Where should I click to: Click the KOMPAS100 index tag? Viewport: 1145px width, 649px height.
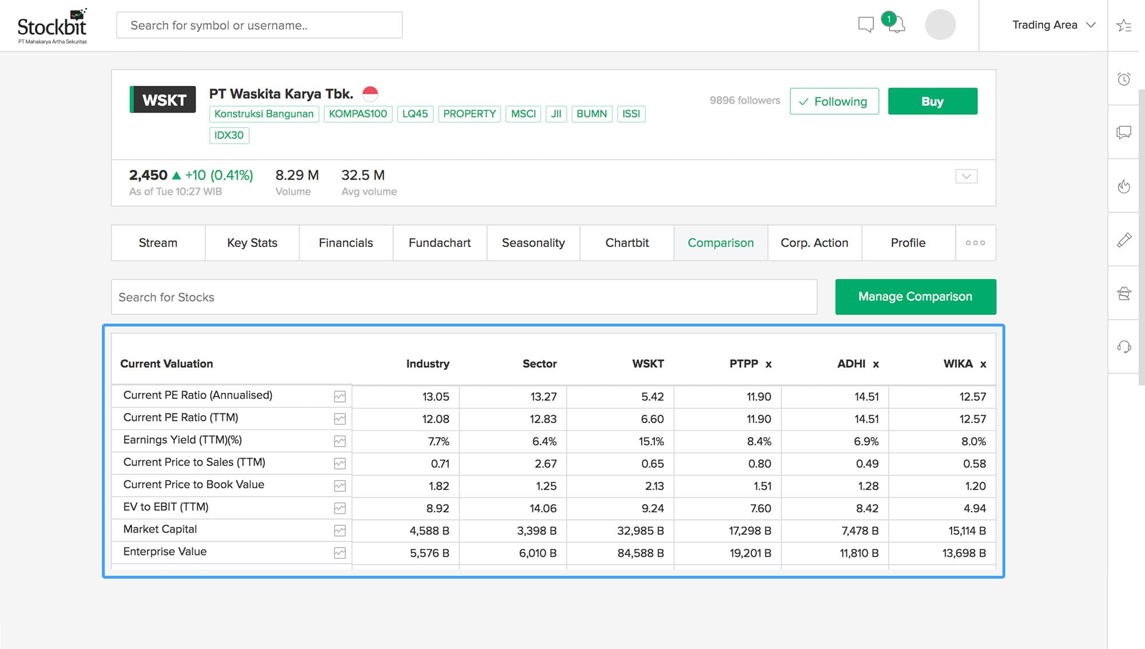point(358,114)
